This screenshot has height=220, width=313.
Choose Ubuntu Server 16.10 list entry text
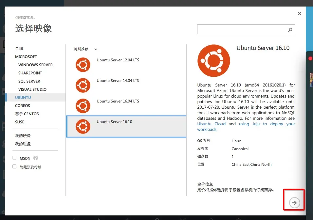pyautogui.click(x=114, y=122)
